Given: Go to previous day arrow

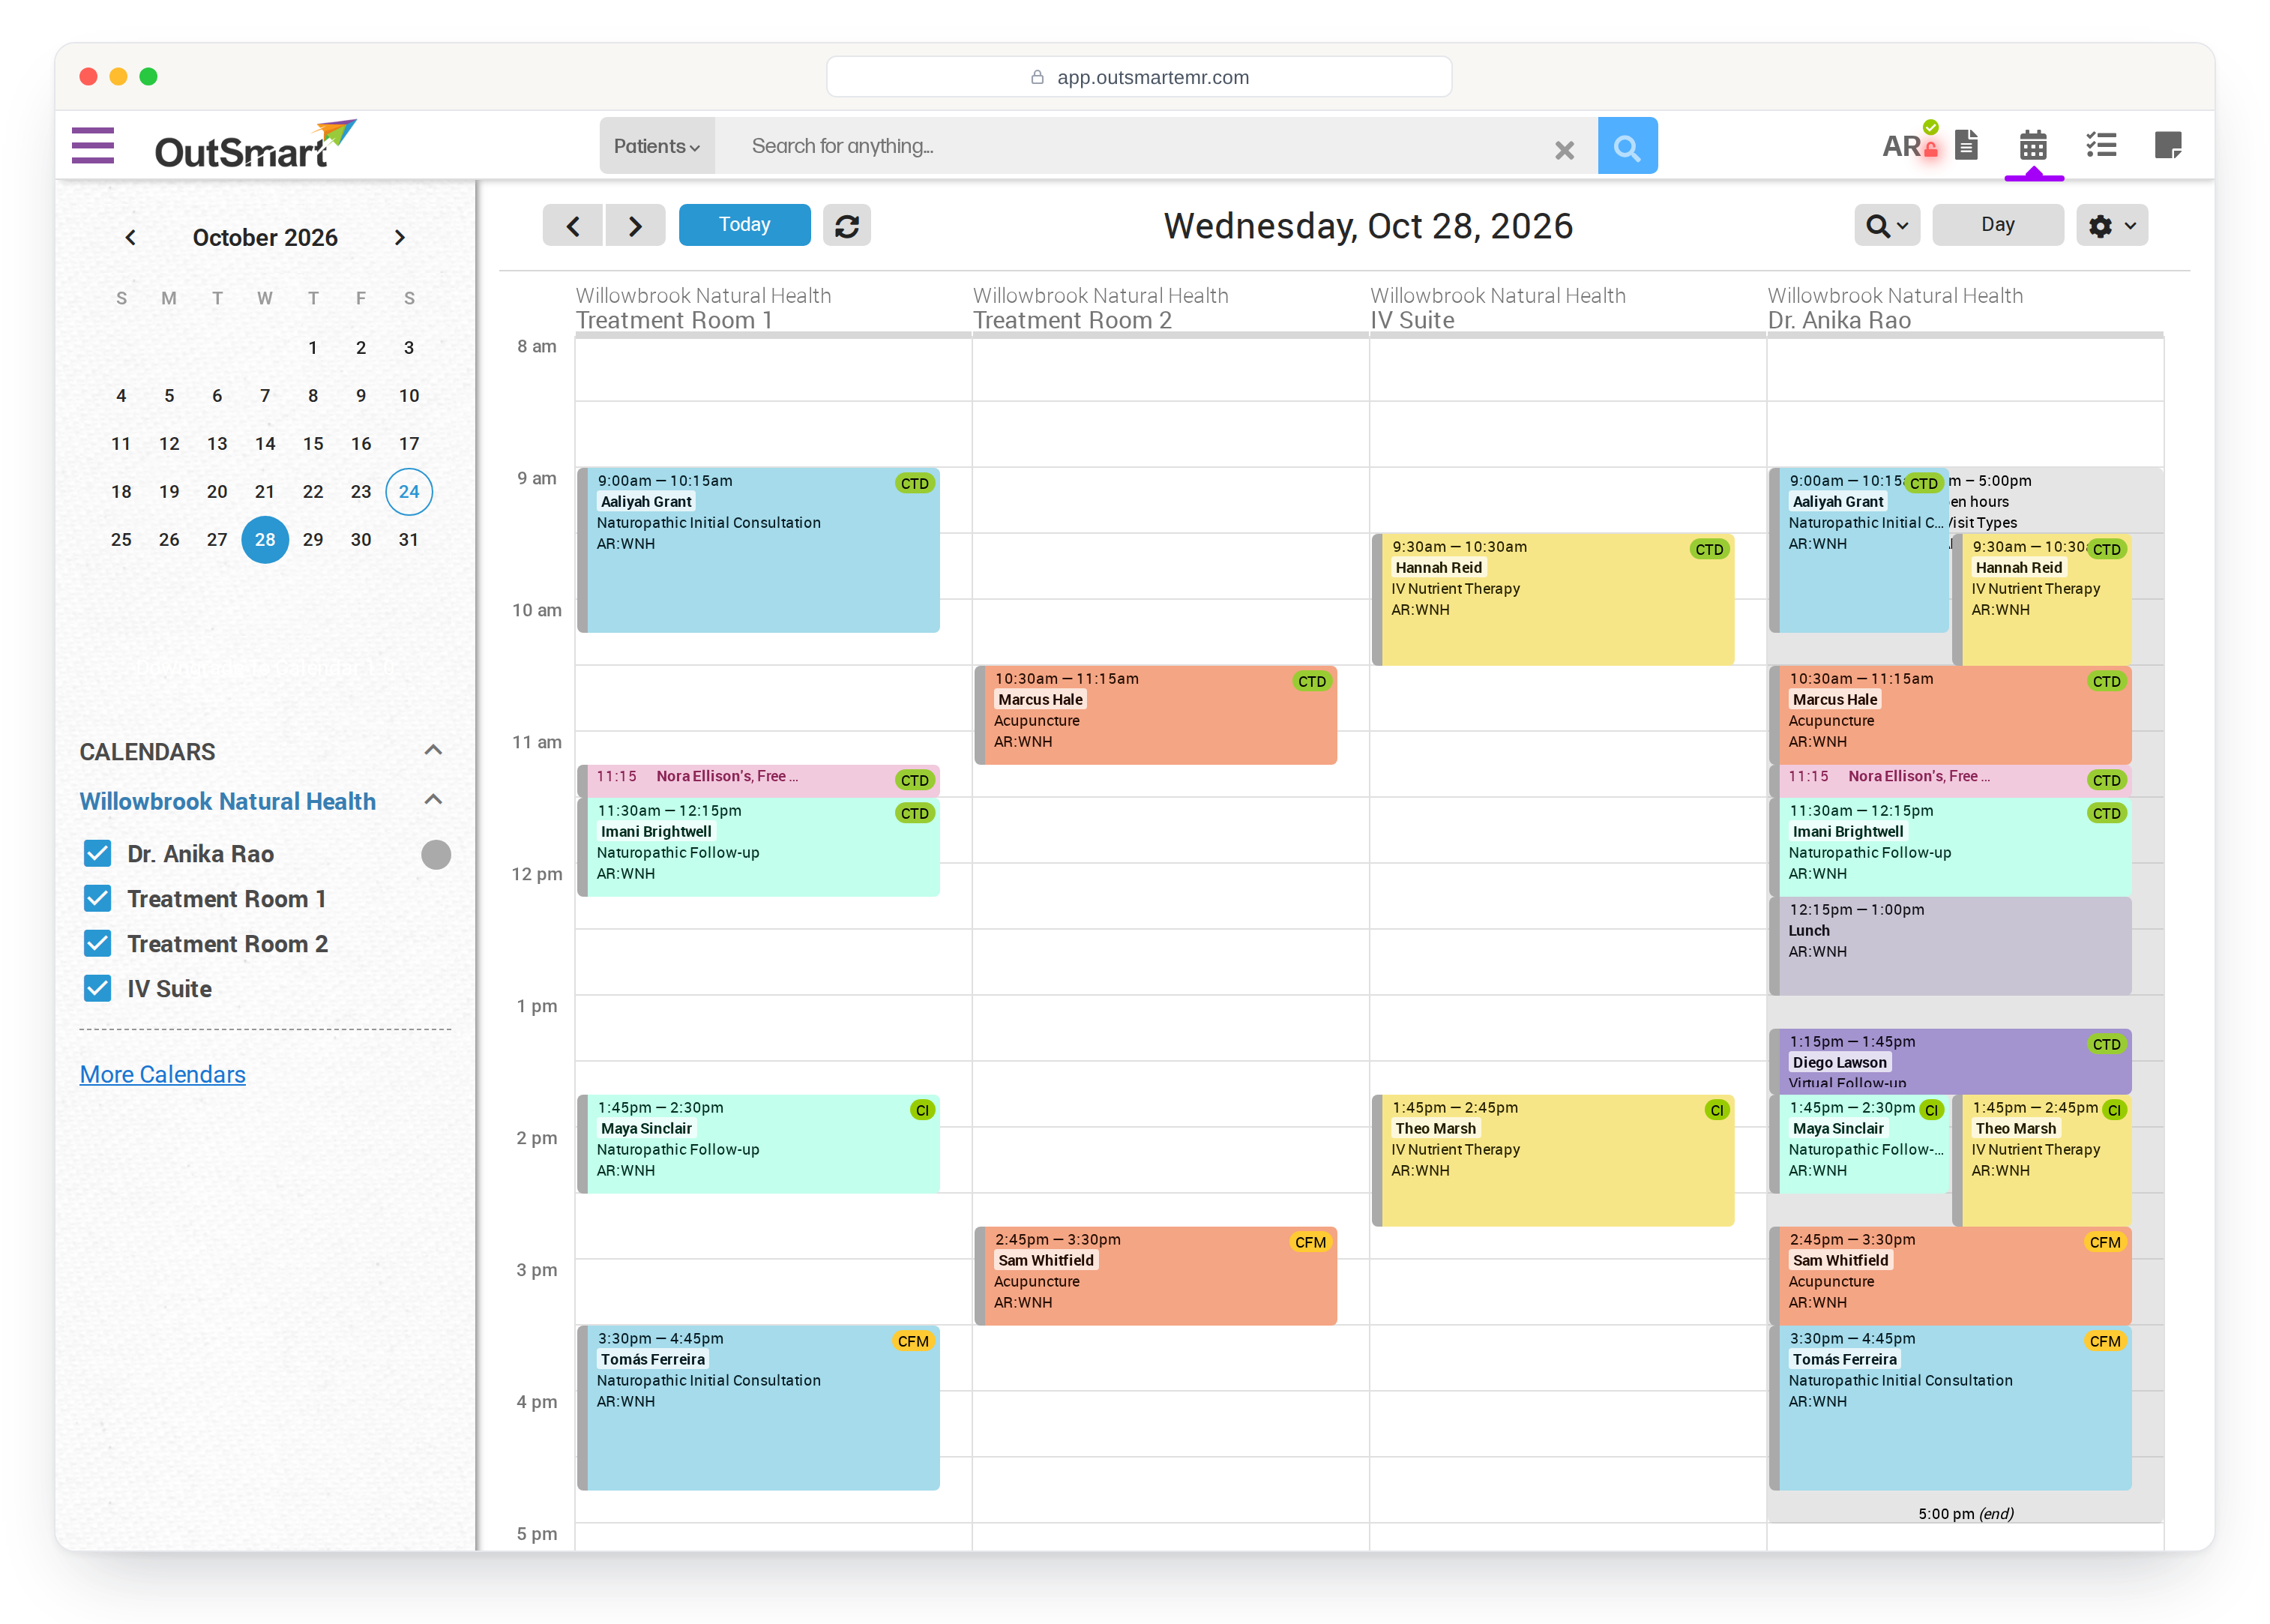Looking at the screenshot, I should tap(573, 225).
